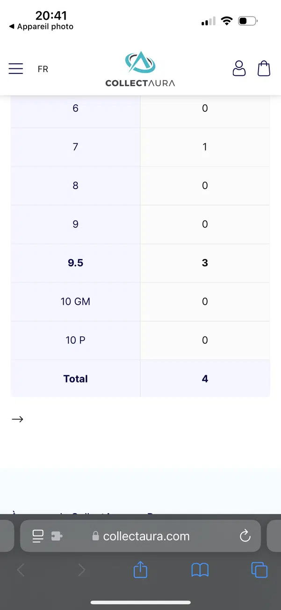Tap the 10 P grade cell

pos(75,340)
